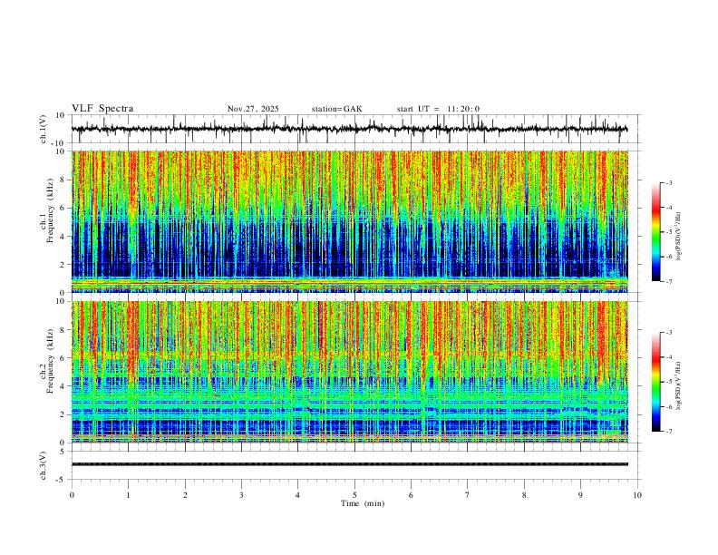This screenshot has height=555, width=718.
Task: Click the ch.2 color bar "-7" label
Action: tap(669, 431)
